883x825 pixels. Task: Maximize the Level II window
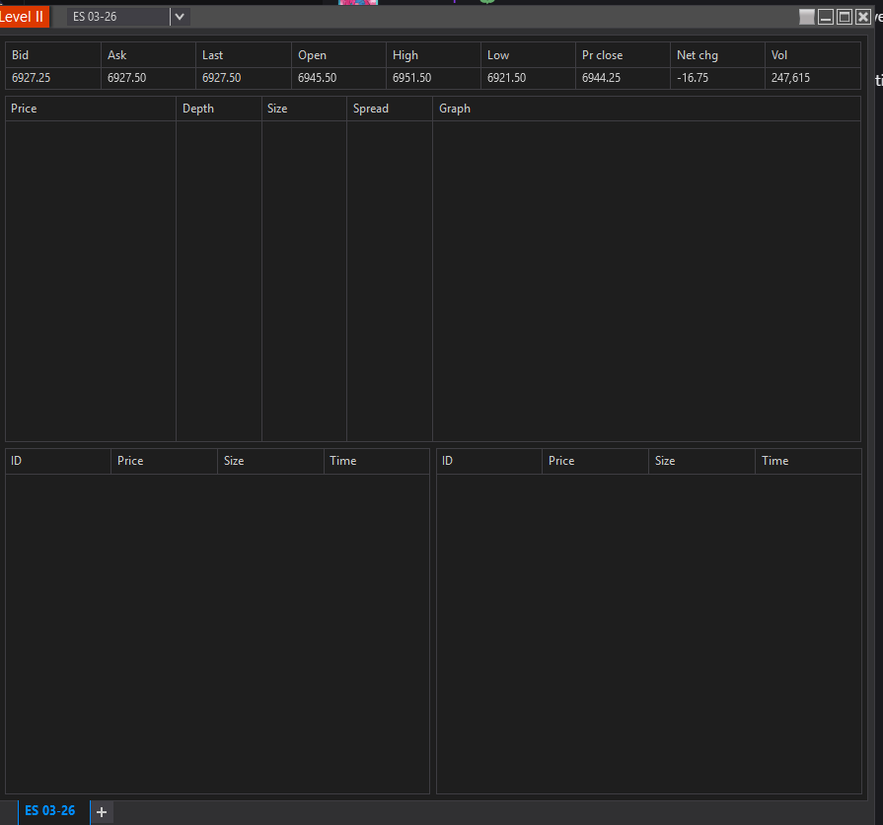pyautogui.click(x=845, y=17)
